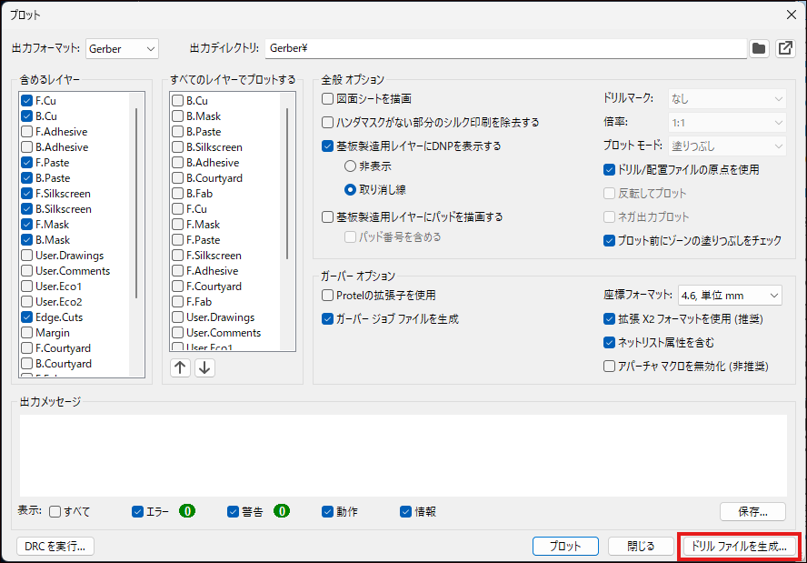Viewport: 807px width, 563px height.
Task: Click the move layer down arrow button
Action: pyautogui.click(x=205, y=367)
